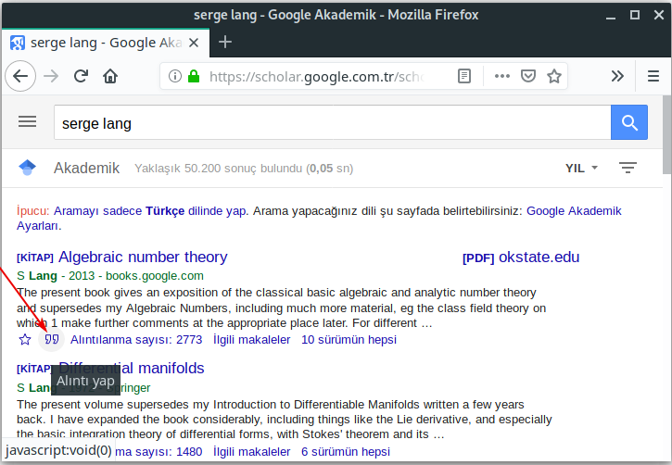Open new tab with plus button
This screenshot has height=465, width=672.
225,42
